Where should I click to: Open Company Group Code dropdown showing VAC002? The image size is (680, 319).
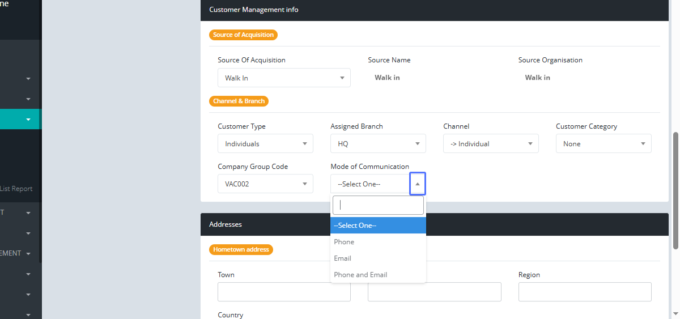coord(265,184)
